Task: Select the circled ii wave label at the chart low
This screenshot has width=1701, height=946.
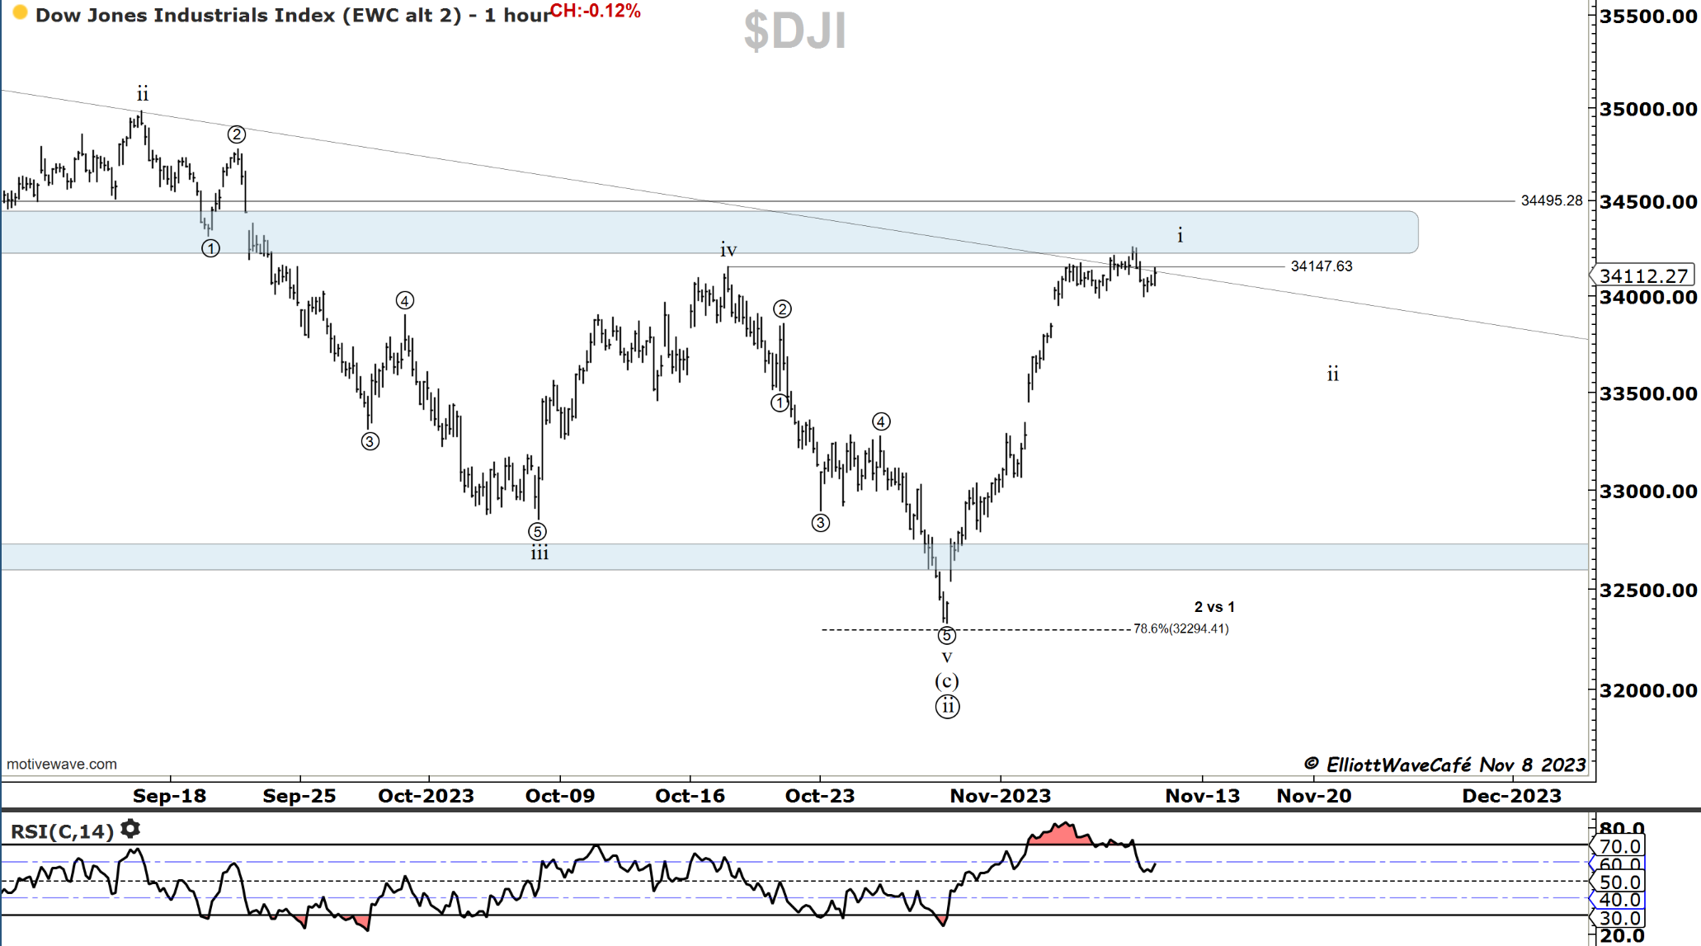Action: 947,707
